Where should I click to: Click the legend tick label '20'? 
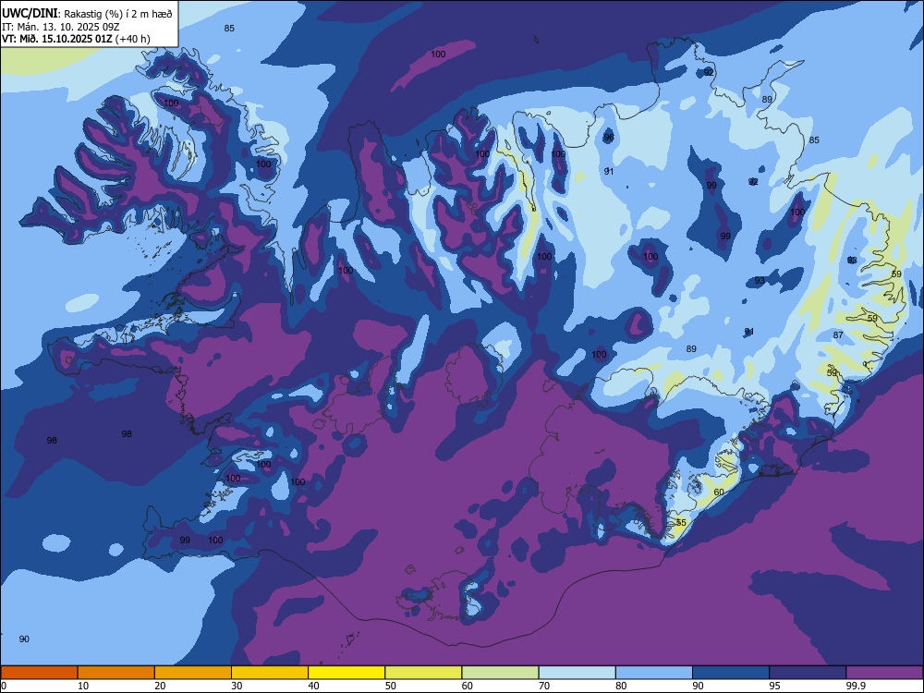point(160,686)
